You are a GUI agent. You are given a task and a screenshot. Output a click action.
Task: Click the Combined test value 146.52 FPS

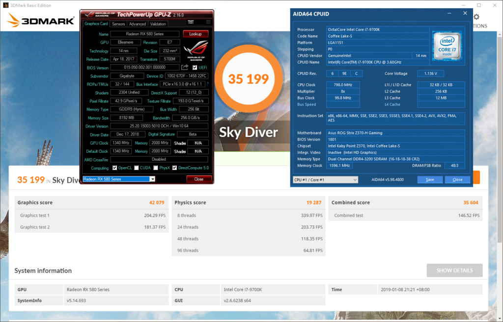tap(469, 216)
